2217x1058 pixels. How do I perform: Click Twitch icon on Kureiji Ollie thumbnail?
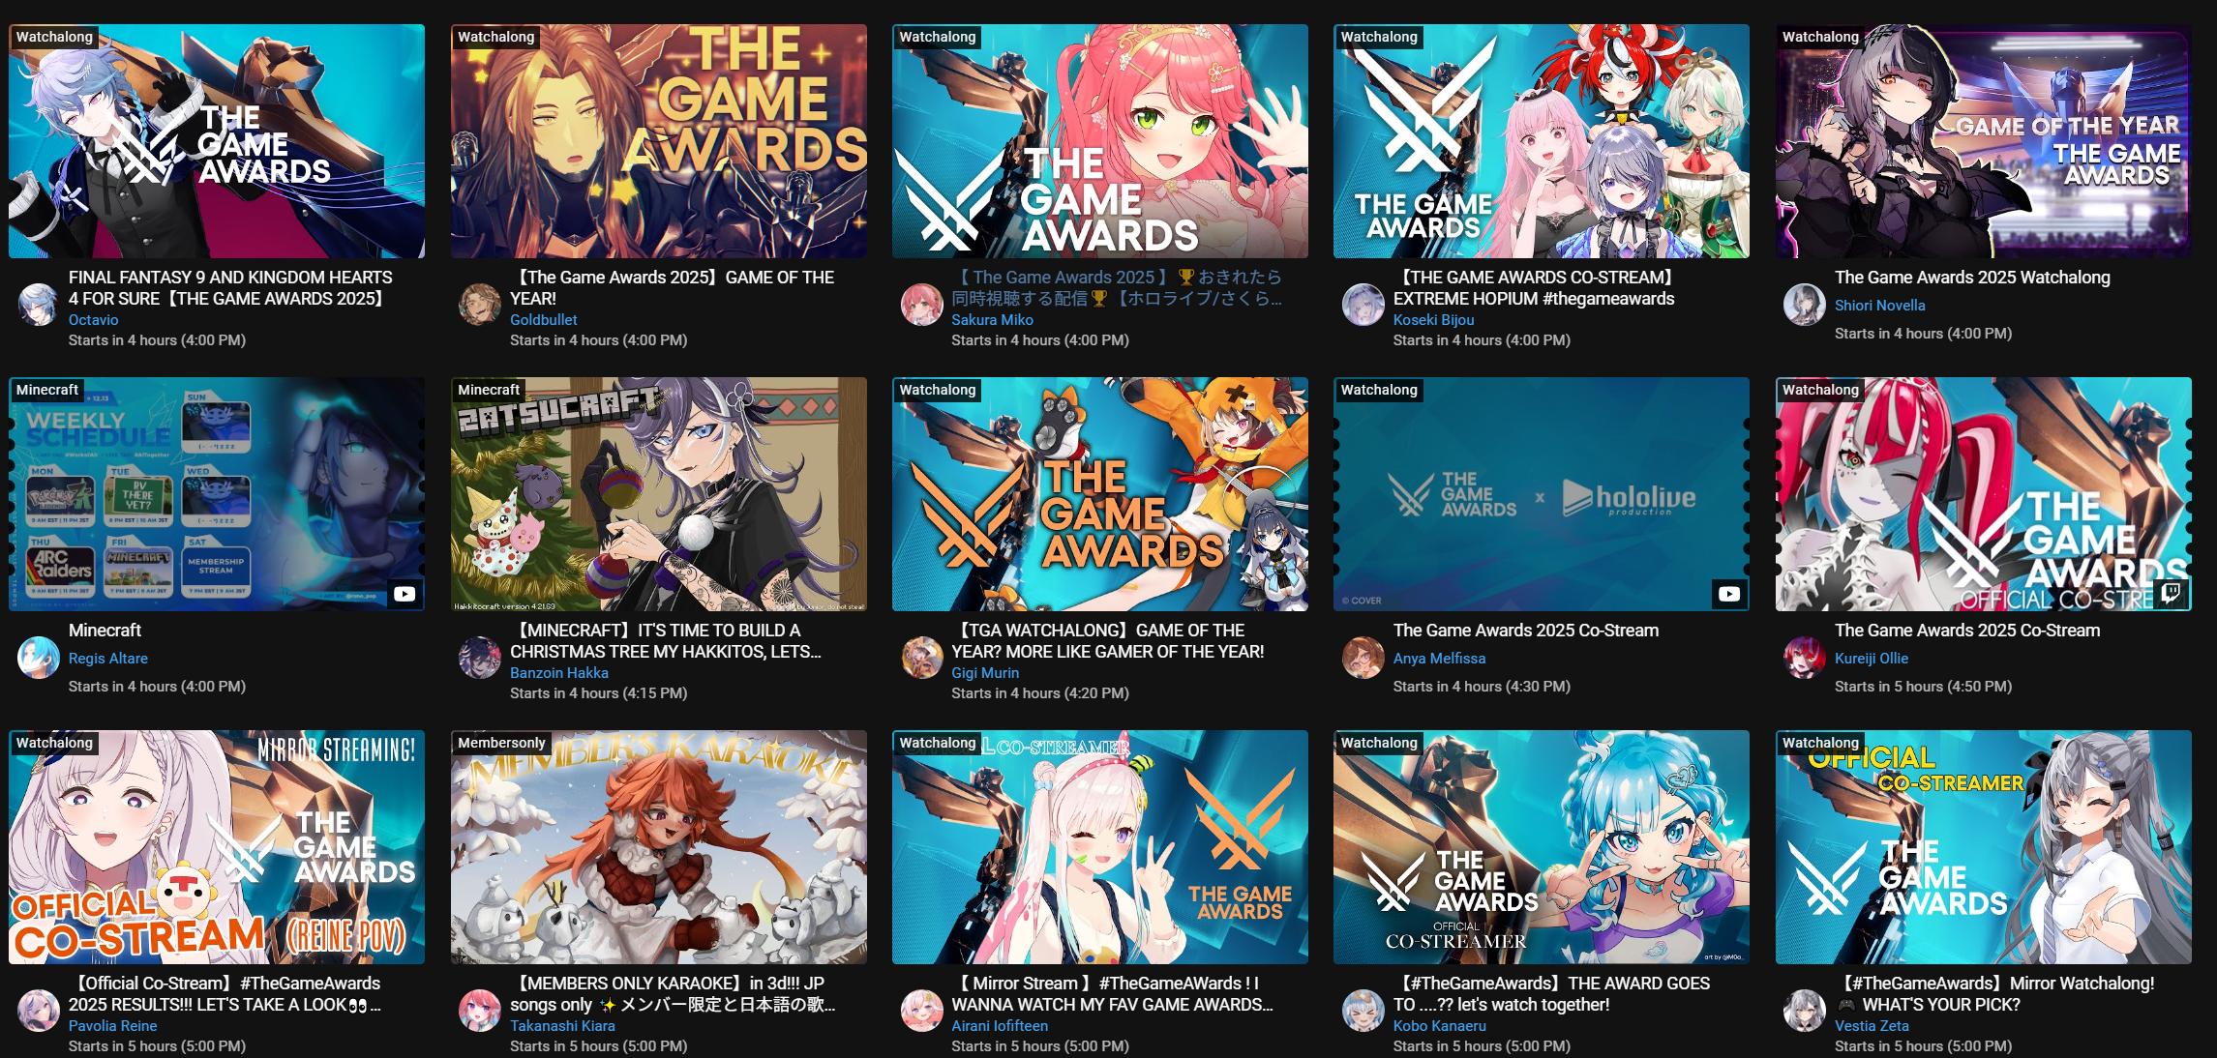2172,593
